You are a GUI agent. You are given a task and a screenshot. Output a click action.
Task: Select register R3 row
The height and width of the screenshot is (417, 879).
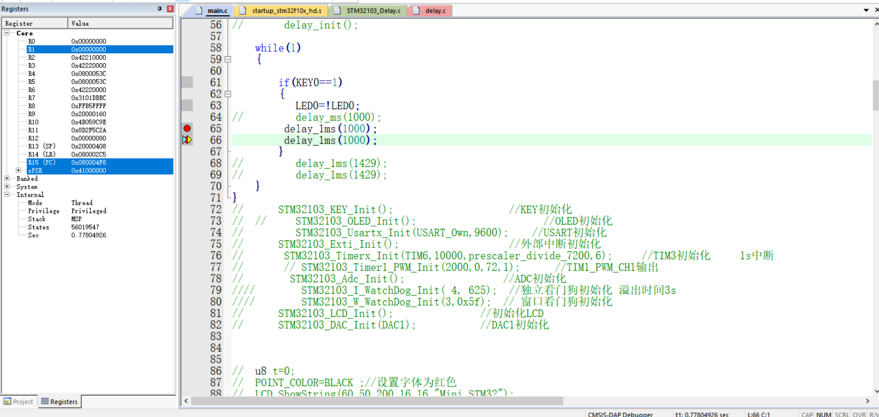click(100, 66)
